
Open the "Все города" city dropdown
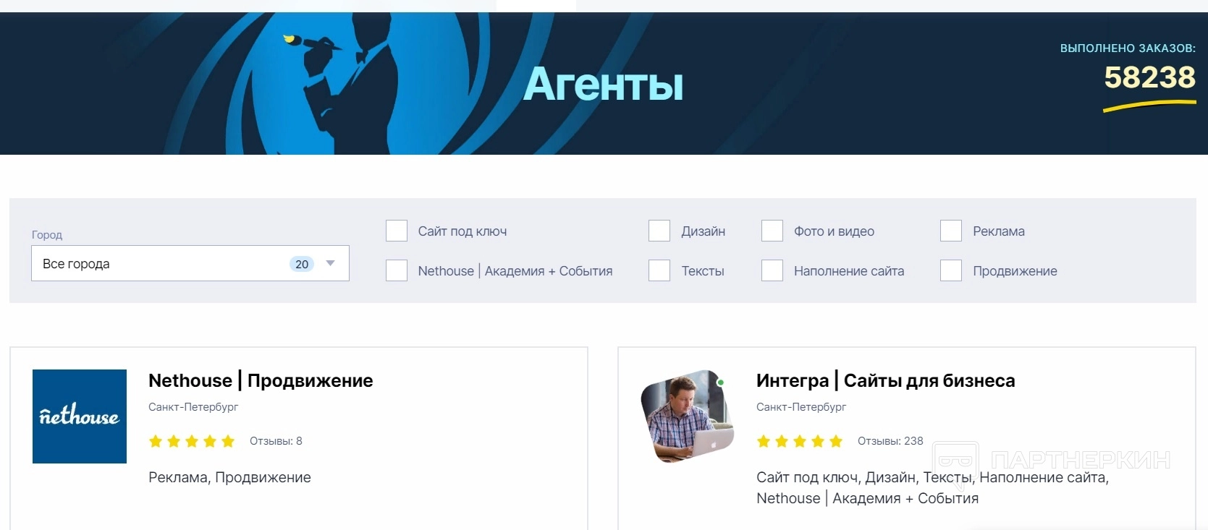(x=190, y=263)
